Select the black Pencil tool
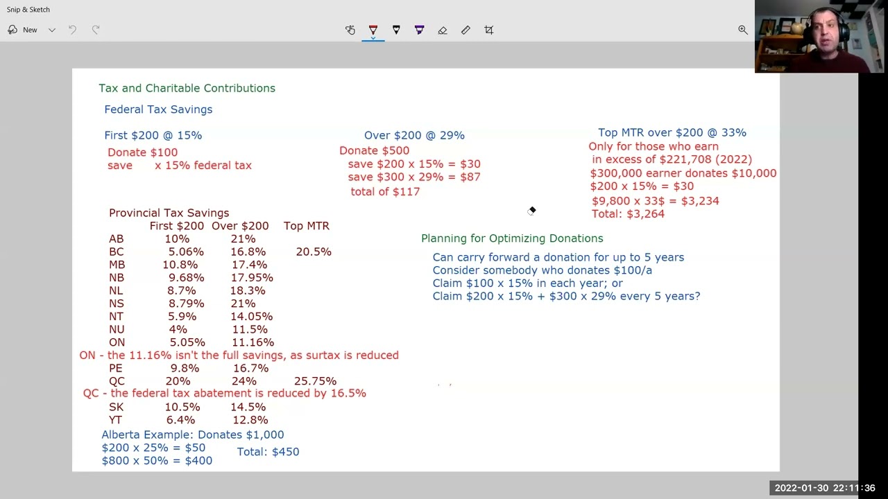Image resolution: width=888 pixels, height=499 pixels. point(396,30)
